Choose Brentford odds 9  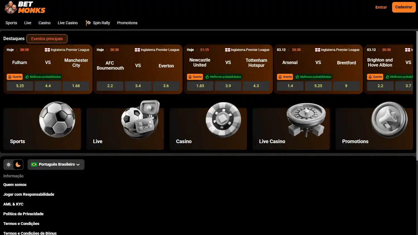[346, 86]
